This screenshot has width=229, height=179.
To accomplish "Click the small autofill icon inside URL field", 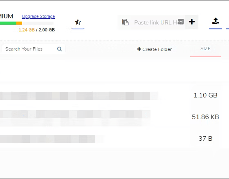I will pos(181,22).
